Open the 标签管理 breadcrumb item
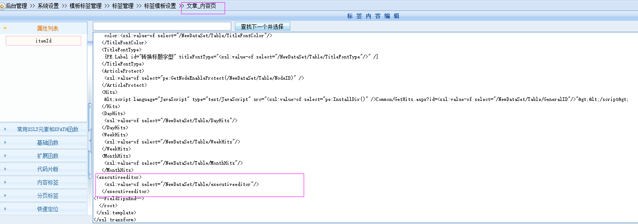 [x=123, y=6]
